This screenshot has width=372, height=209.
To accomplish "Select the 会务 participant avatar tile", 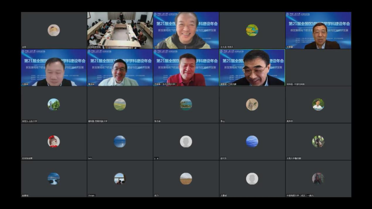I will click(x=53, y=30).
